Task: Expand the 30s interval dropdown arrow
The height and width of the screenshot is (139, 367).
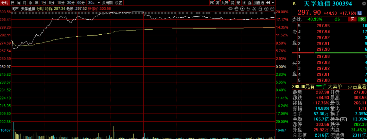Action: (98, 3)
